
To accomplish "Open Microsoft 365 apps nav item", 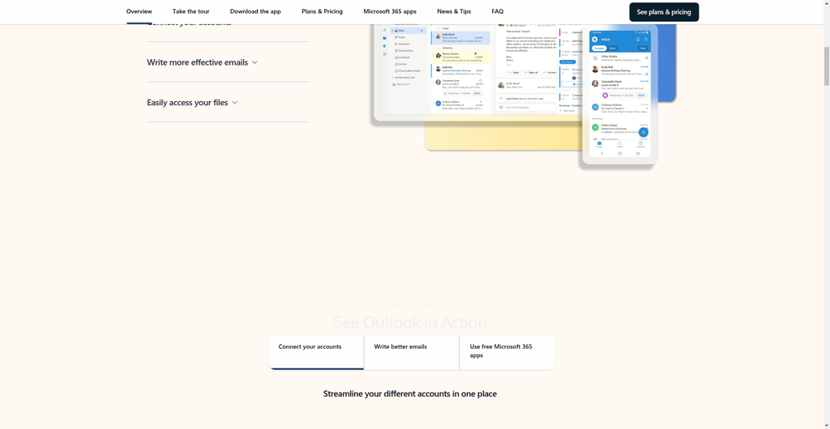I will (x=390, y=11).
